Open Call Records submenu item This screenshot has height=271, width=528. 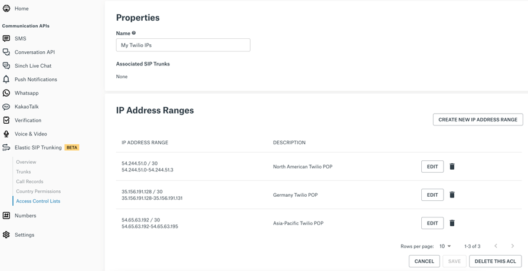click(29, 181)
